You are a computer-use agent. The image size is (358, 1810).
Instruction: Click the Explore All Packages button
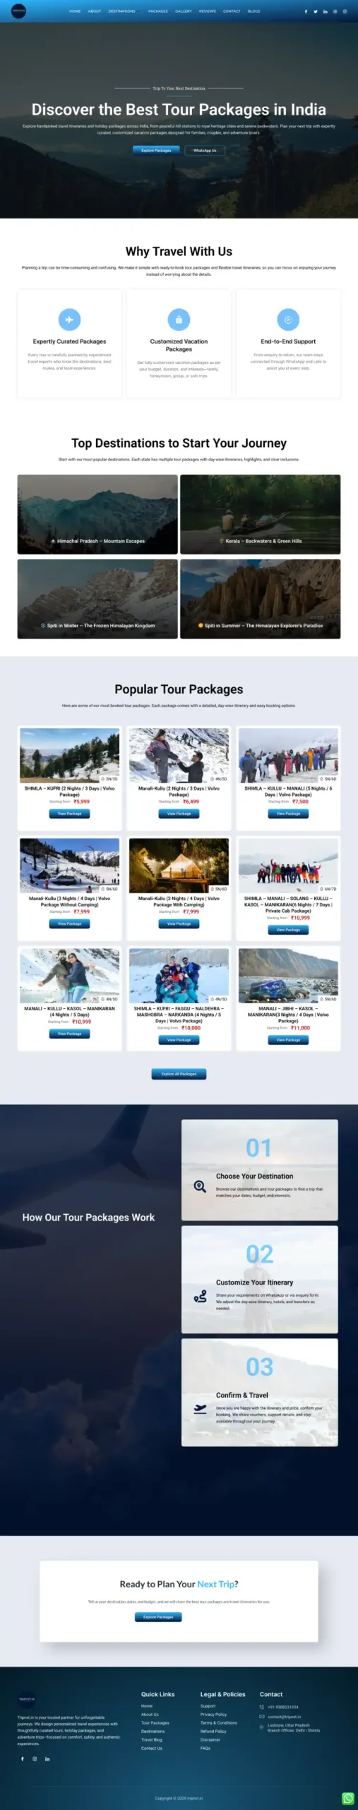coord(179,1073)
